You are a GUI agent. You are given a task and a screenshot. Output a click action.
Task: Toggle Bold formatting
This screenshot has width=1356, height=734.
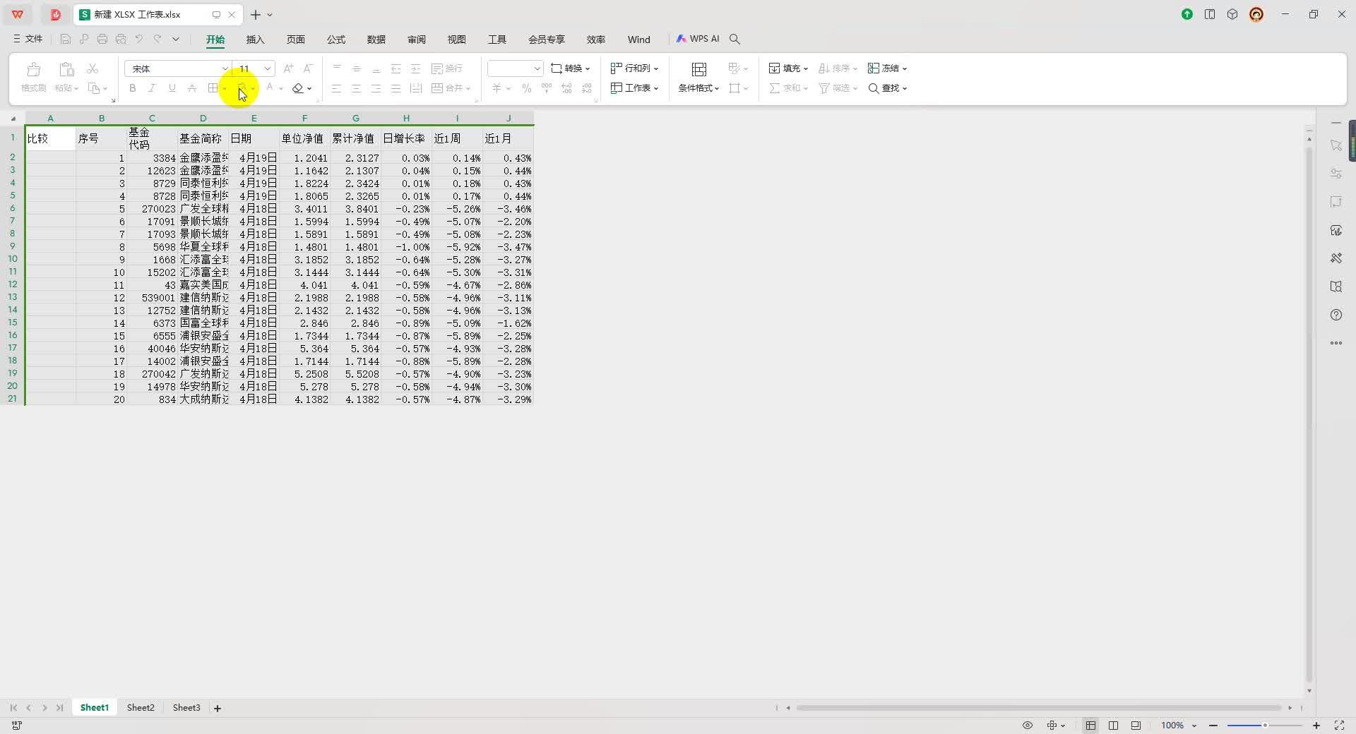tap(132, 88)
